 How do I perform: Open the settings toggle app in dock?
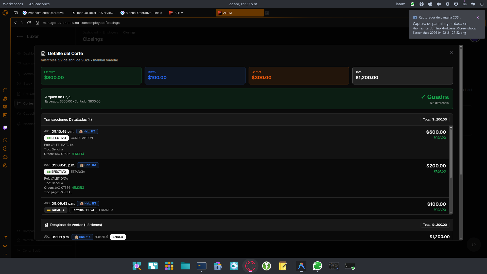pos(234,266)
